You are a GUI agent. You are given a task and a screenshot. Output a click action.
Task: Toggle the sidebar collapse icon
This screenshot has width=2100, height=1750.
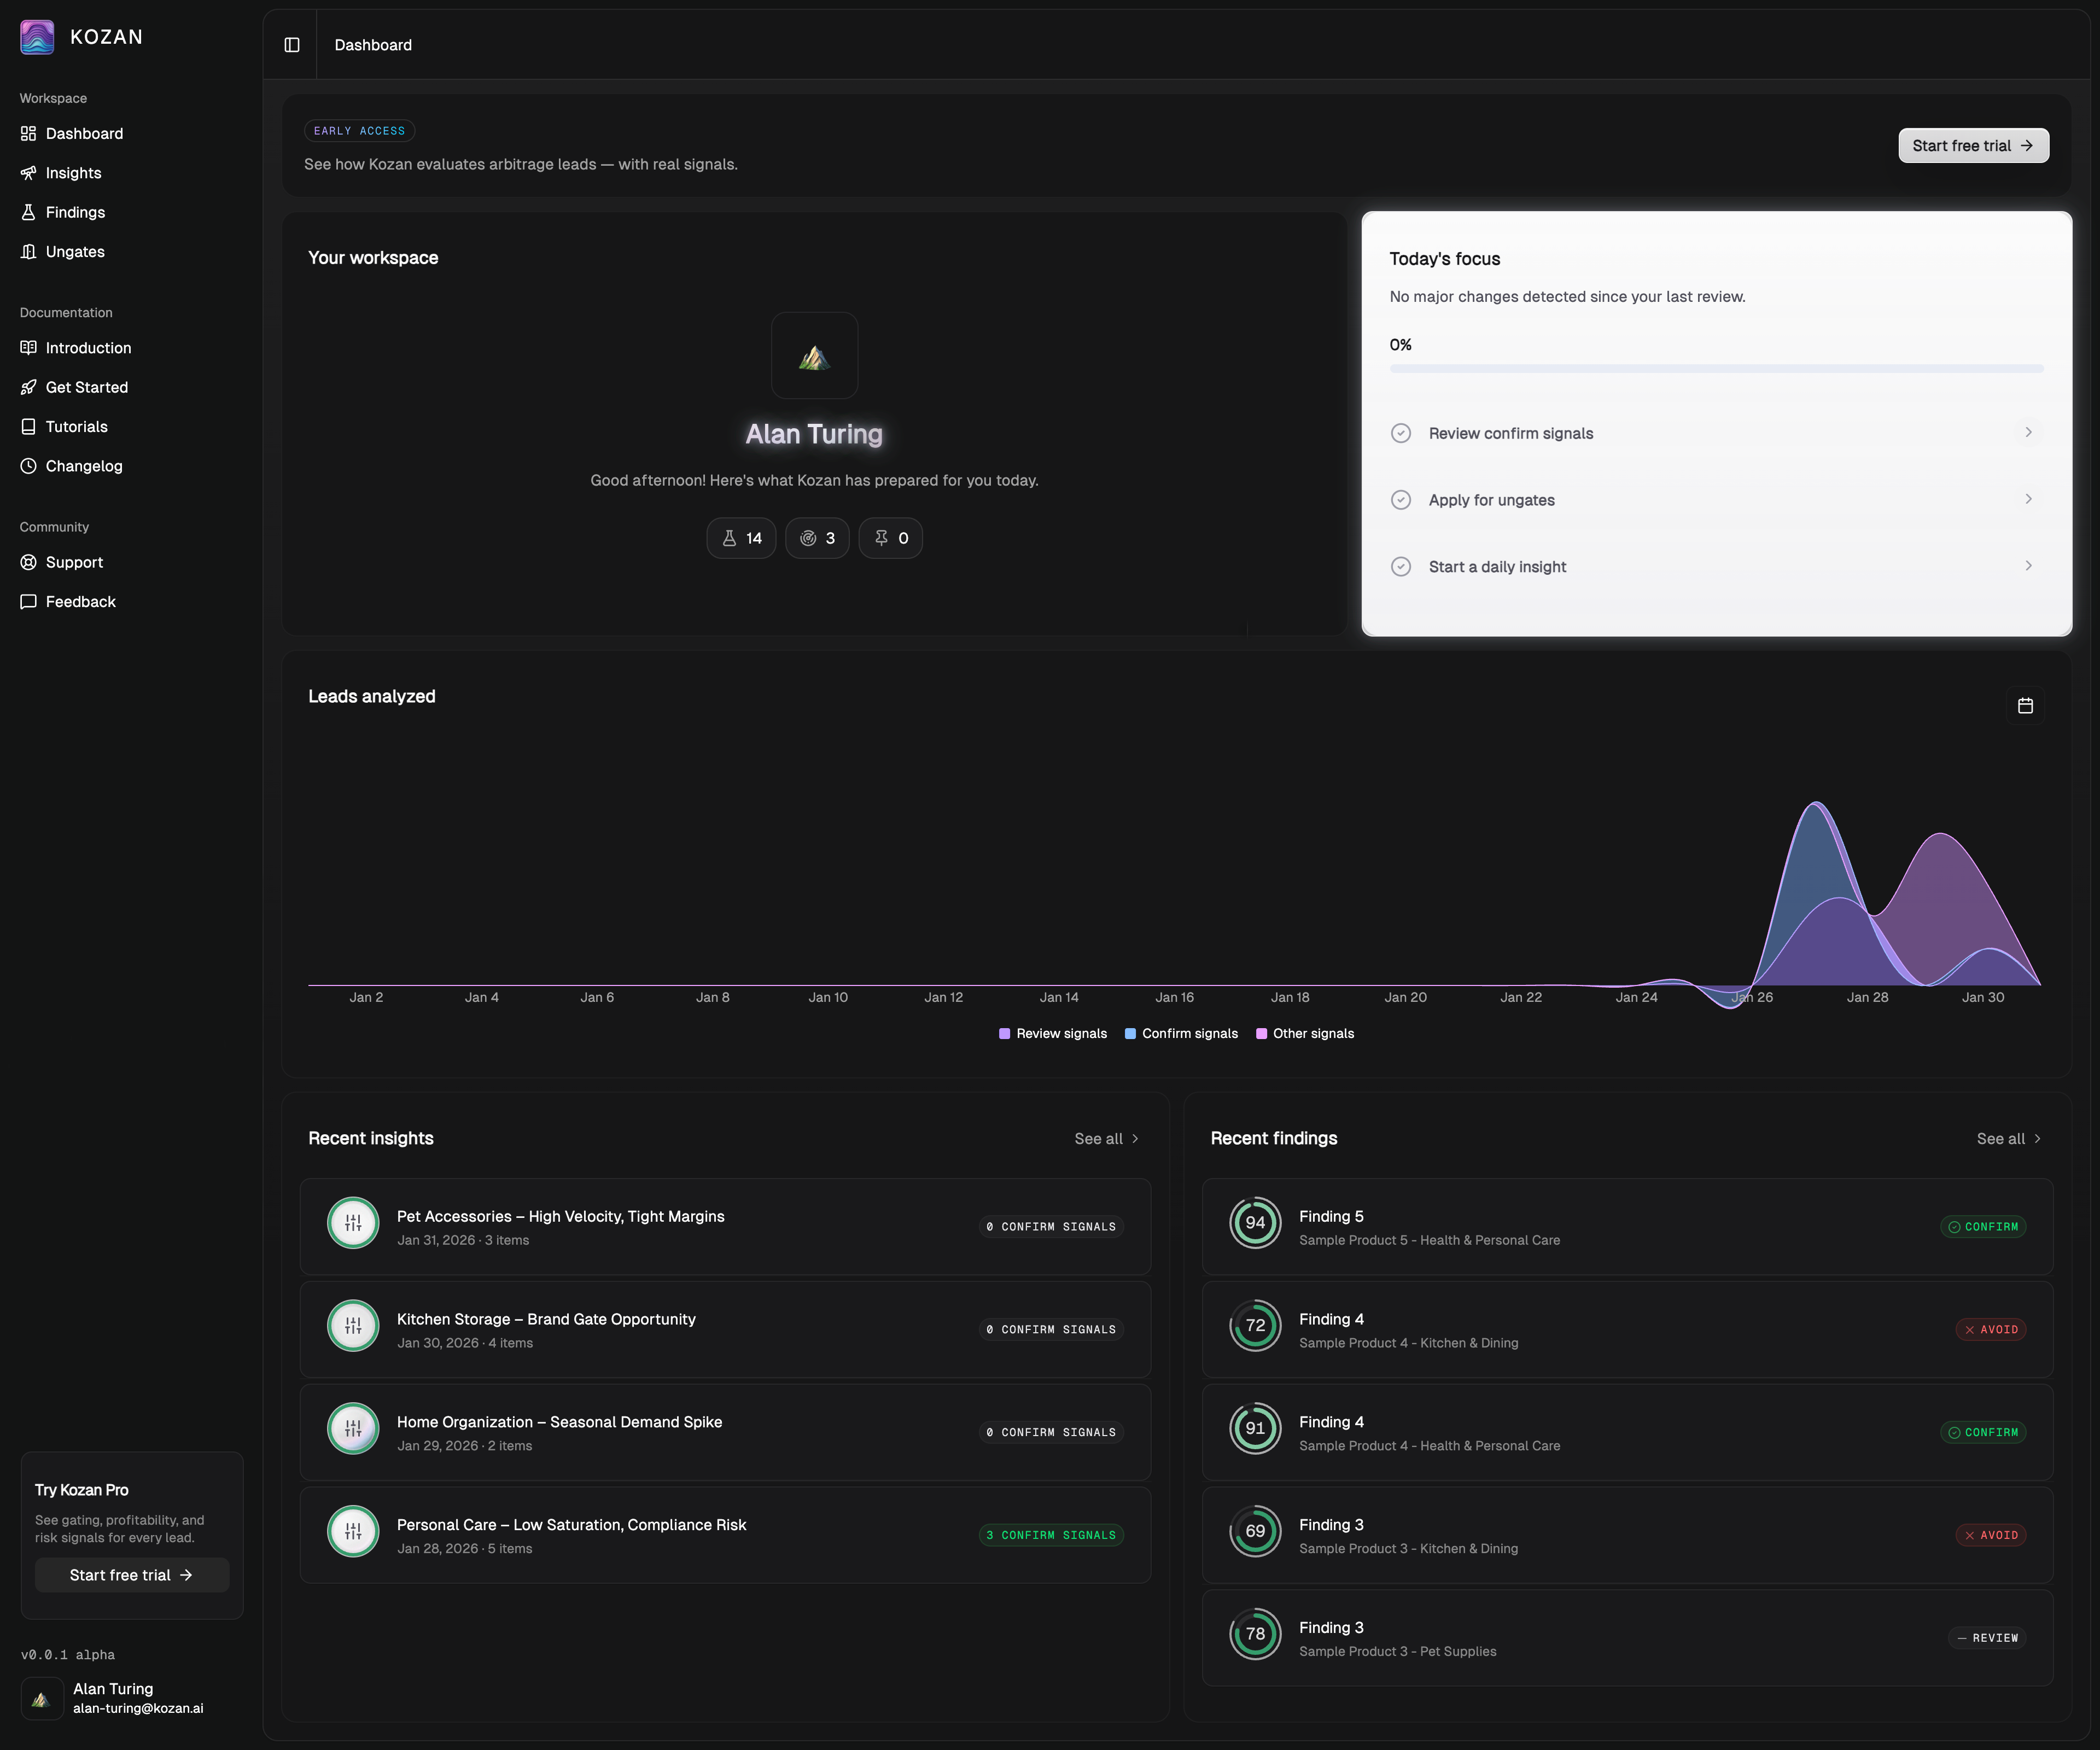pos(292,45)
